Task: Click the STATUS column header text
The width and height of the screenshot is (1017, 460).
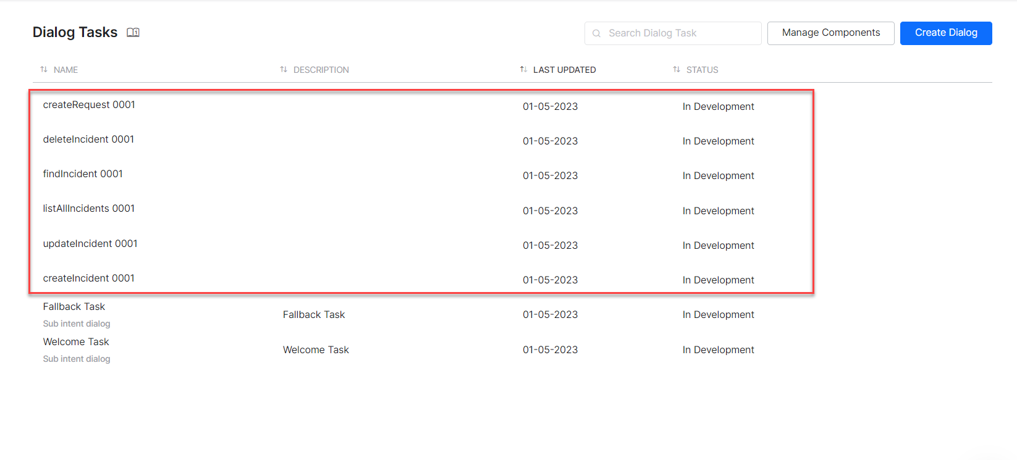Action: pyautogui.click(x=702, y=70)
